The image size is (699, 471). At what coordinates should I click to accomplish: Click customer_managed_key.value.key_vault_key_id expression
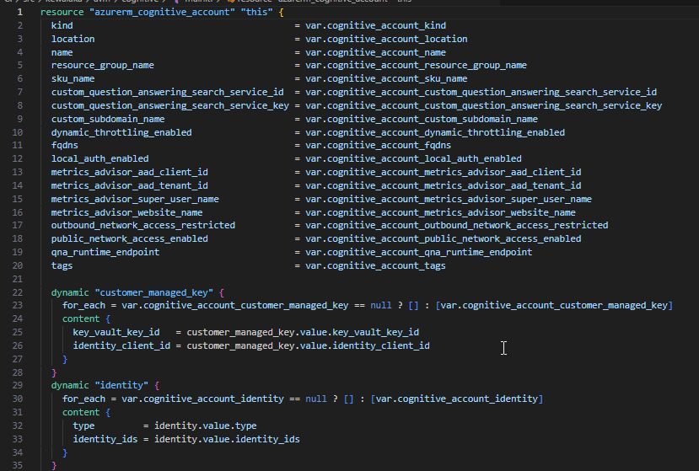point(303,332)
